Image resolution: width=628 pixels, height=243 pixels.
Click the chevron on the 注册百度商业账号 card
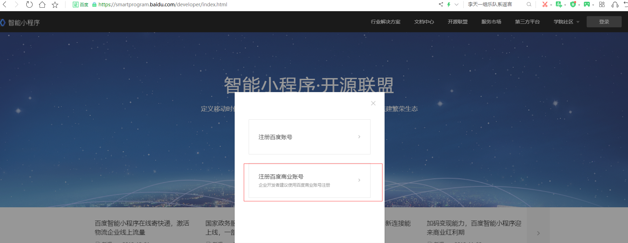359,180
